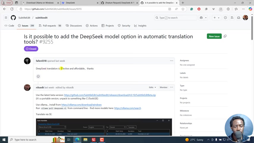Open the GitHub user profile avatar
This screenshot has height=143, width=254.
[x=245, y=18]
